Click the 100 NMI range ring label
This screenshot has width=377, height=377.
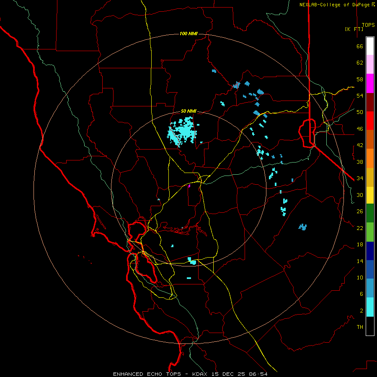pyautogui.click(x=188, y=34)
